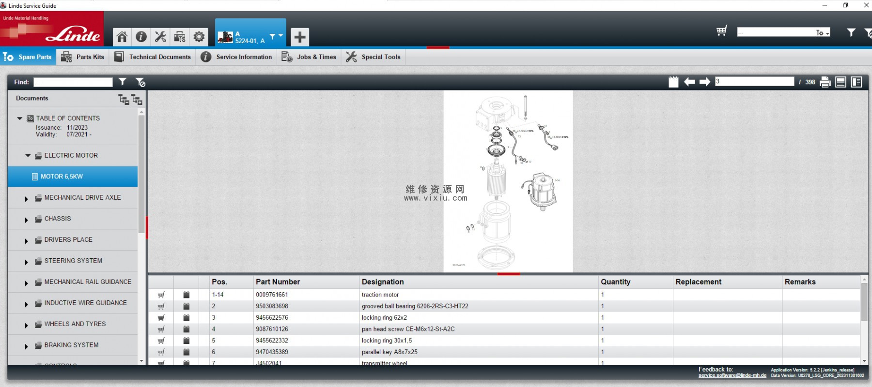872x387 pixels.
Task: Switch to Parts Kits tab
Action: tap(82, 57)
